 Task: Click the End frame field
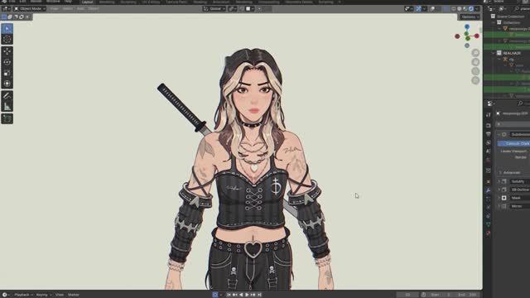click(x=467, y=295)
